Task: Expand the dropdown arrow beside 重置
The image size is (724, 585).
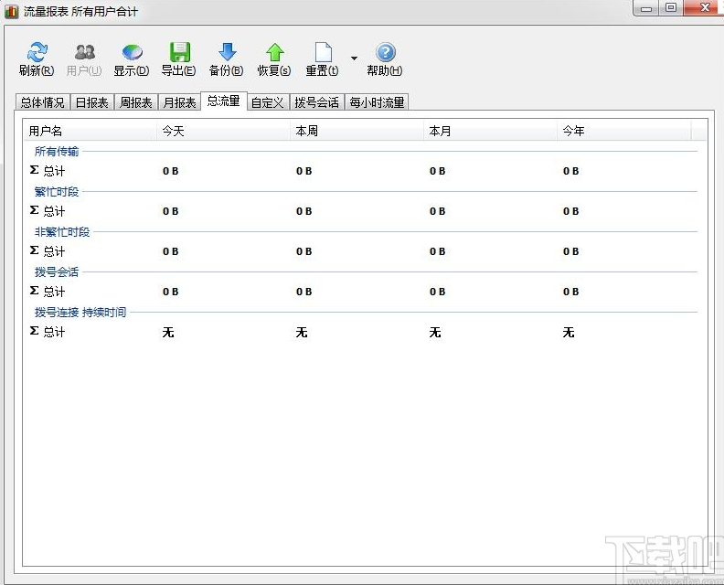Action: pyautogui.click(x=354, y=58)
